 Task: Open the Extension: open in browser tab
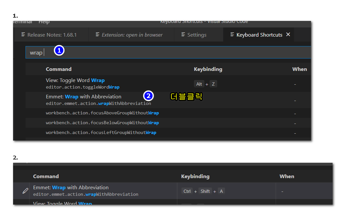[x=132, y=35]
